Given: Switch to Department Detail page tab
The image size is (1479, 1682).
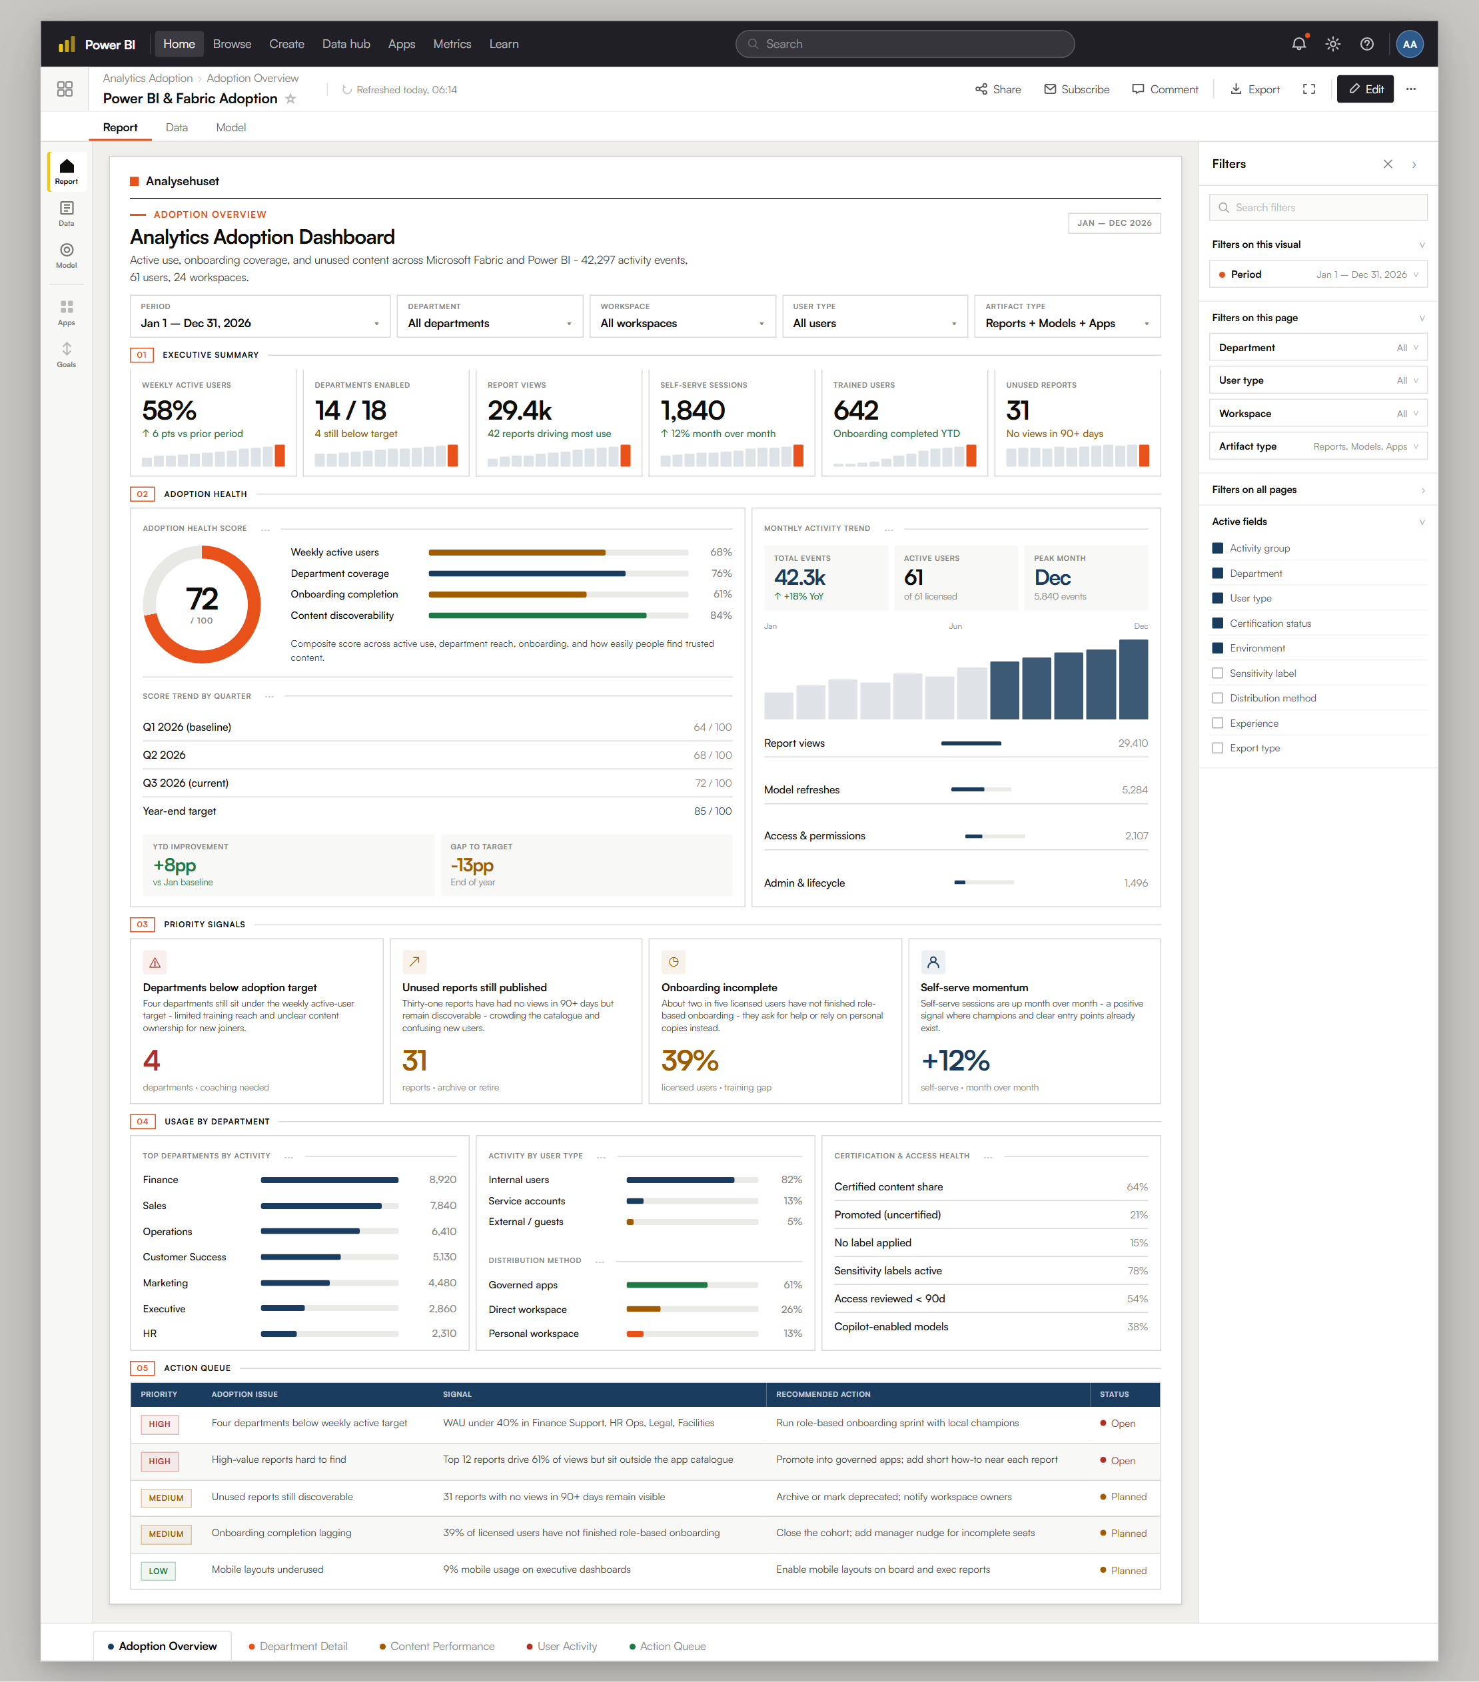Looking at the screenshot, I should [298, 1646].
